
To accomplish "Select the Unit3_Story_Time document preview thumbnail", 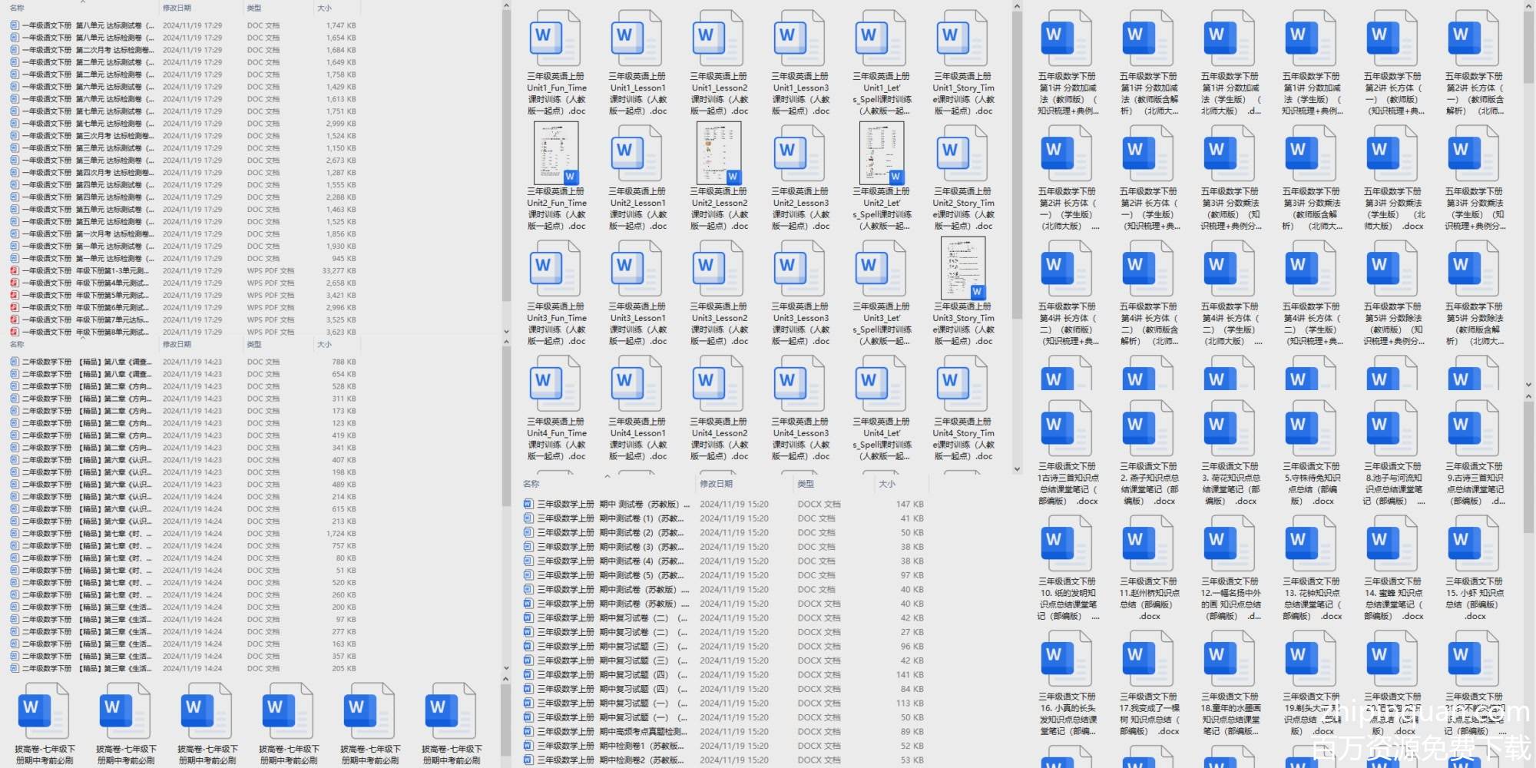I will 963,268.
